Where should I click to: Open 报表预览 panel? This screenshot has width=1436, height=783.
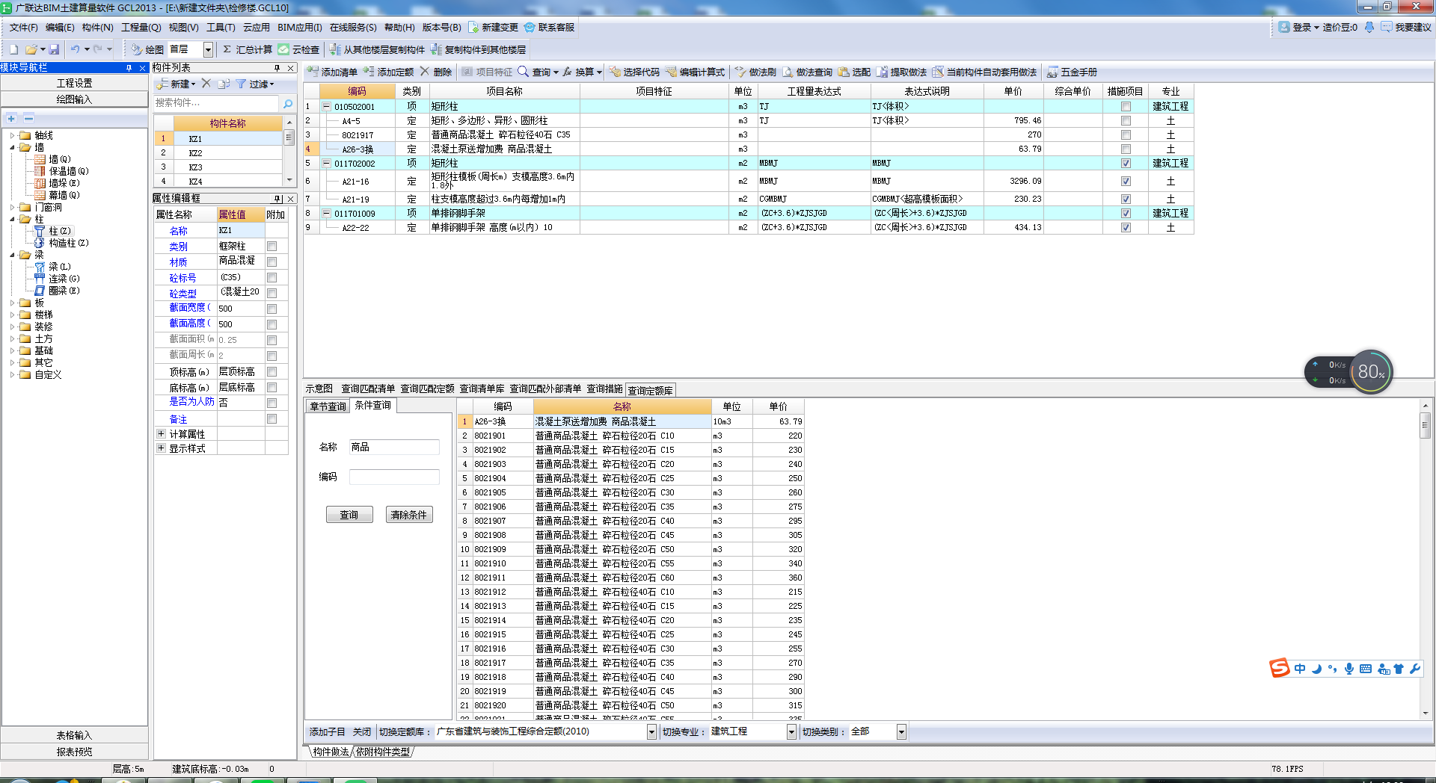pos(75,752)
